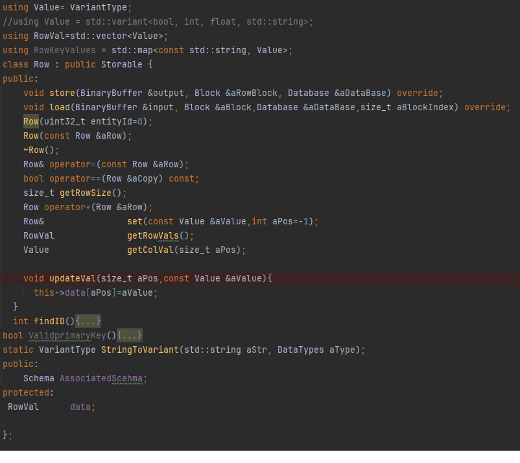This screenshot has width=520, height=463.
Task: Click the AssociatedScehma member name
Action: coord(100,378)
